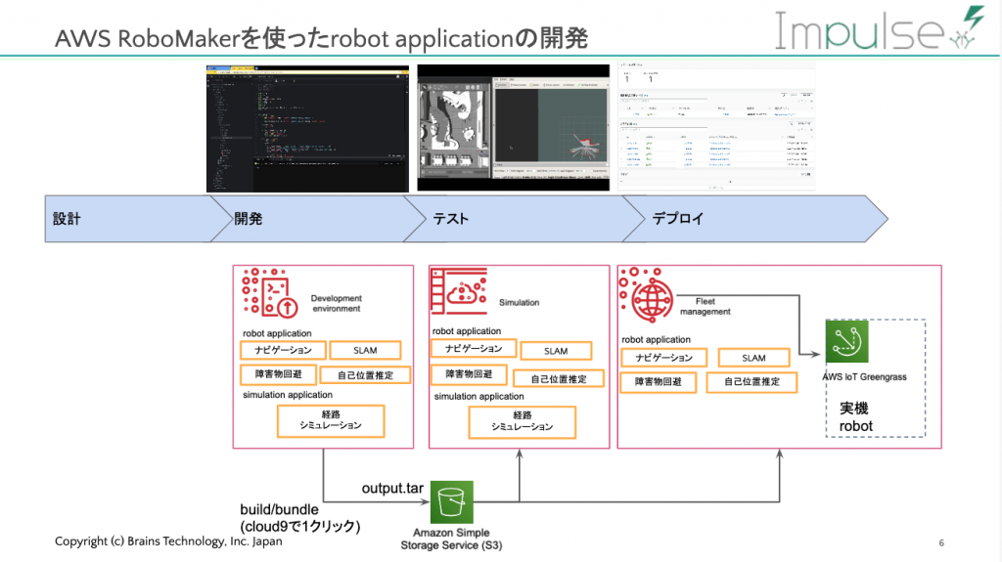The width and height of the screenshot is (1002, 562).
Task: Click the 'Development environment' label
Action: (x=337, y=303)
